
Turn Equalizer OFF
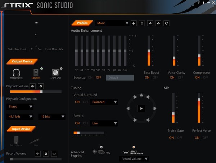point(98,78)
